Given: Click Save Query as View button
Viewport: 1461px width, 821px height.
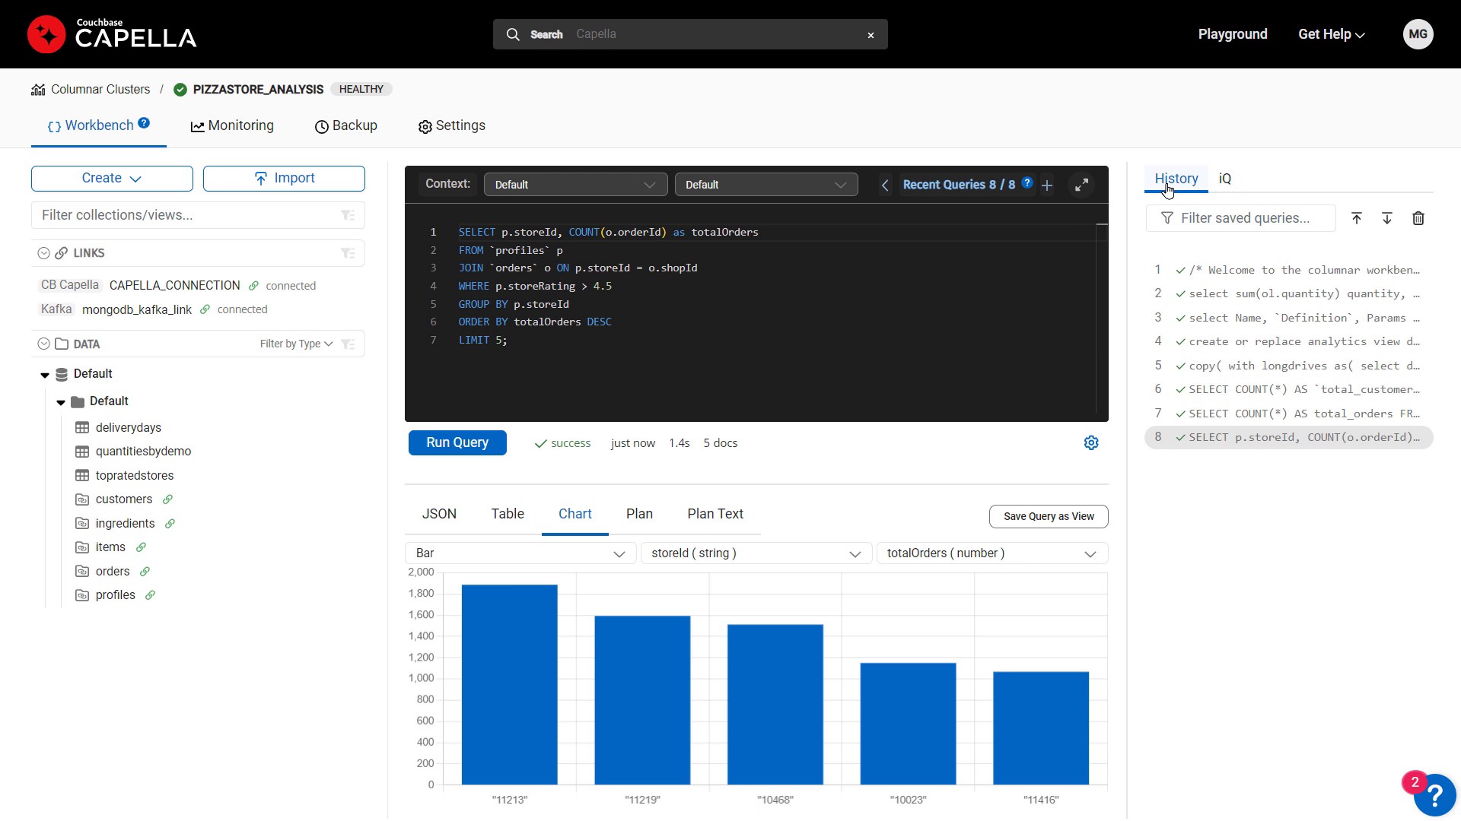Looking at the screenshot, I should point(1048,516).
